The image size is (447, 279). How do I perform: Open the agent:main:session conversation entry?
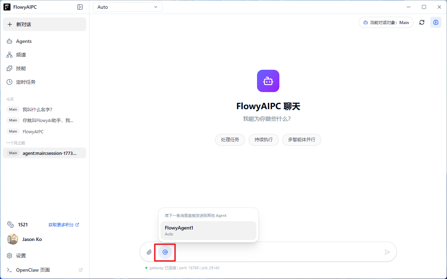click(44, 153)
